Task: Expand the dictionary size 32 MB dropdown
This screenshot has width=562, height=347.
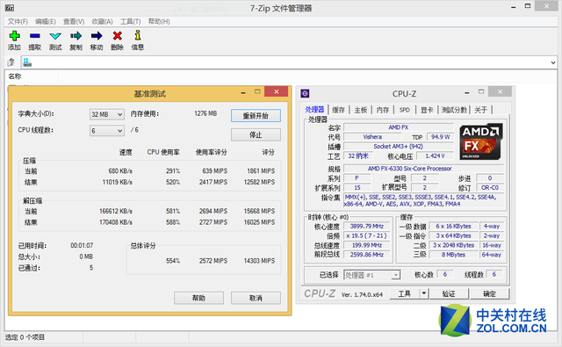Action: click(120, 114)
